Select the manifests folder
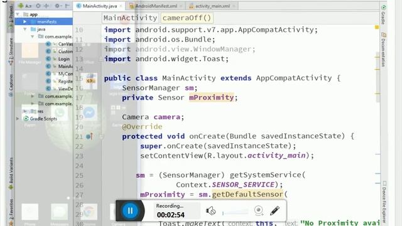Screen dimensions: 402x226 coord(43,22)
